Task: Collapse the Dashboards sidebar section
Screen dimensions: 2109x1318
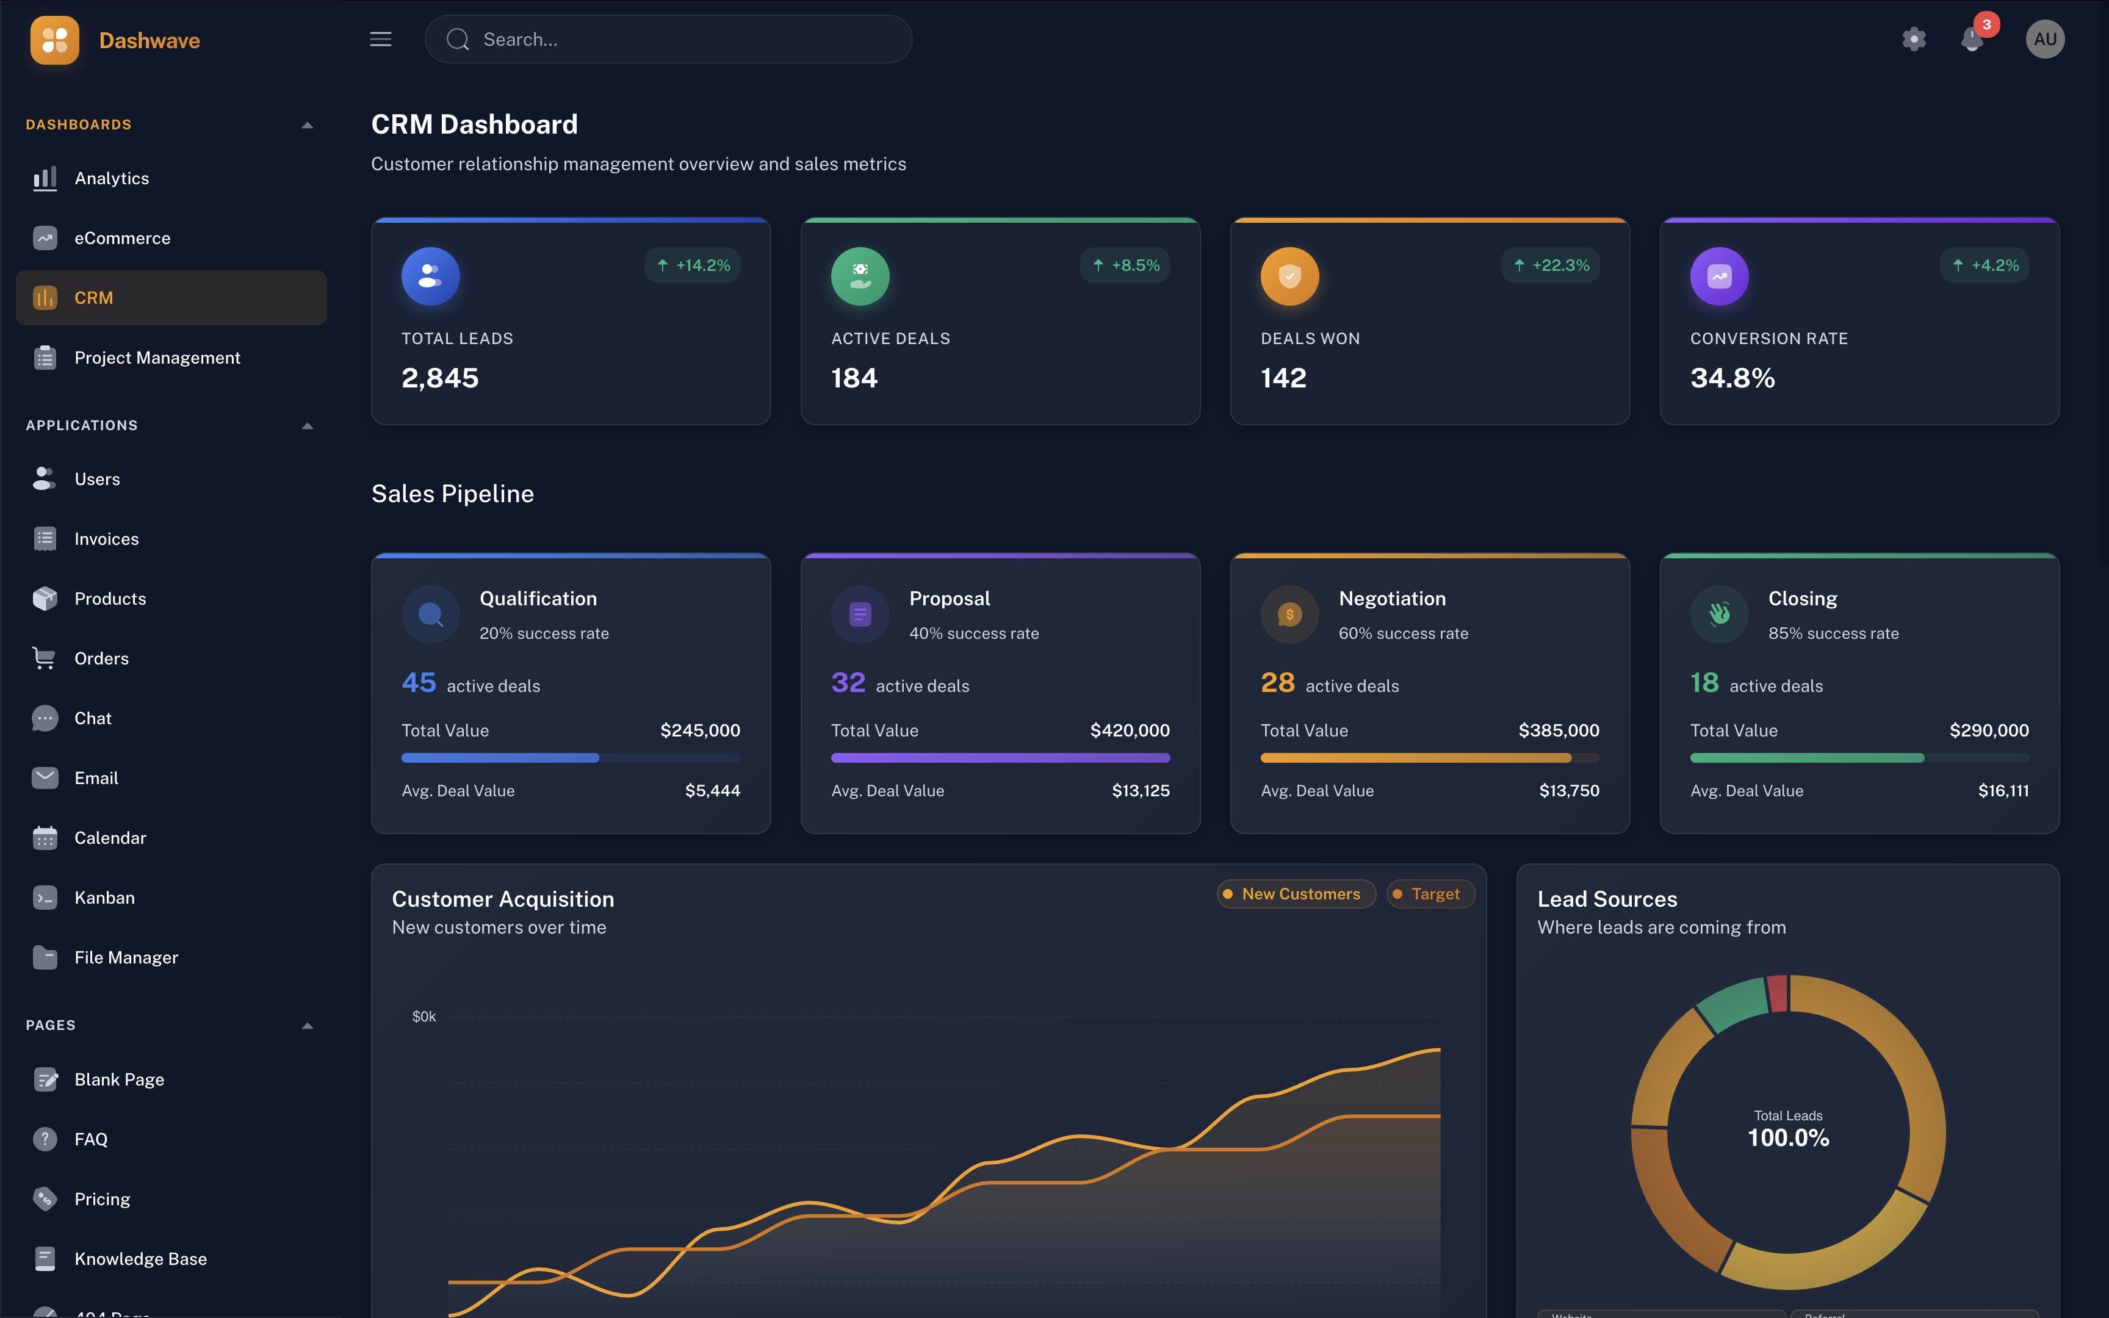Action: click(x=307, y=126)
